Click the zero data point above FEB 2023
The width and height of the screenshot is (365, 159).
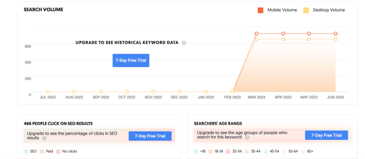(x=232, y=92)
